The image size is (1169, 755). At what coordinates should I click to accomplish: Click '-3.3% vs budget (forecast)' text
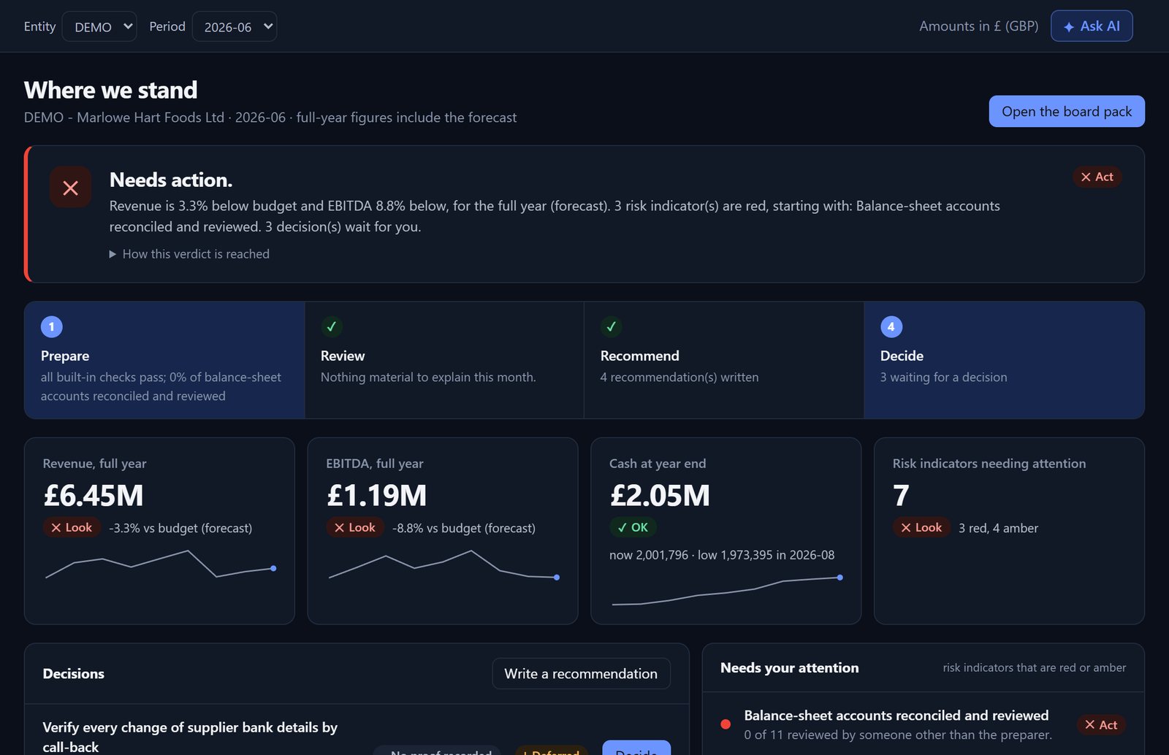coord(180,528)
